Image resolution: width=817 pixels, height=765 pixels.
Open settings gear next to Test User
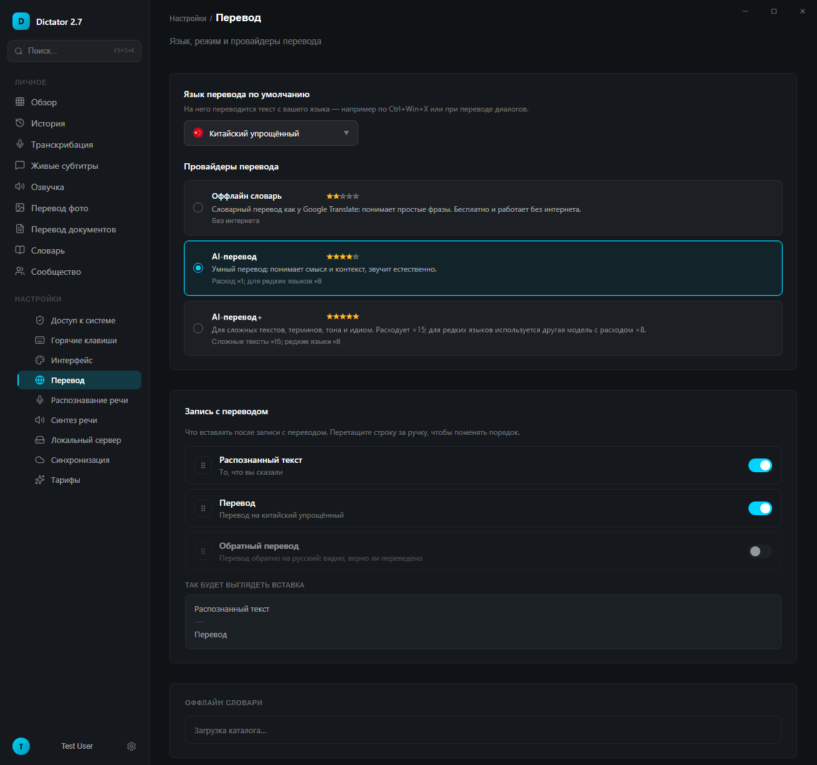point(131,746)
